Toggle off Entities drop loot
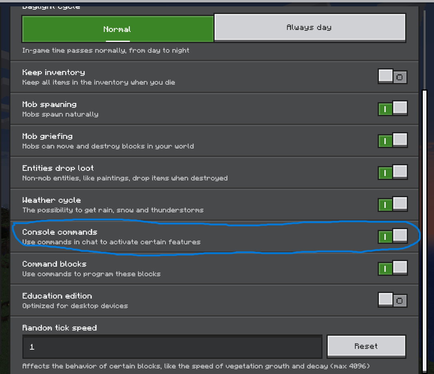The width and height of the screenshot is (434, 374). (392, 172)
